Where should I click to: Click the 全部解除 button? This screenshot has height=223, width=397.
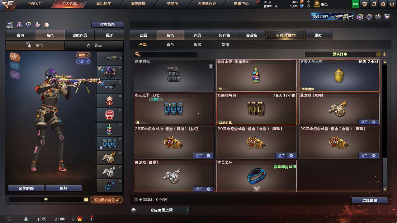(x=26, y=188)
